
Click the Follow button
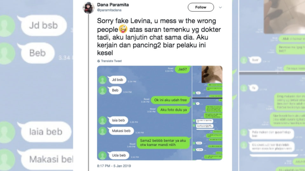point(201,7)
